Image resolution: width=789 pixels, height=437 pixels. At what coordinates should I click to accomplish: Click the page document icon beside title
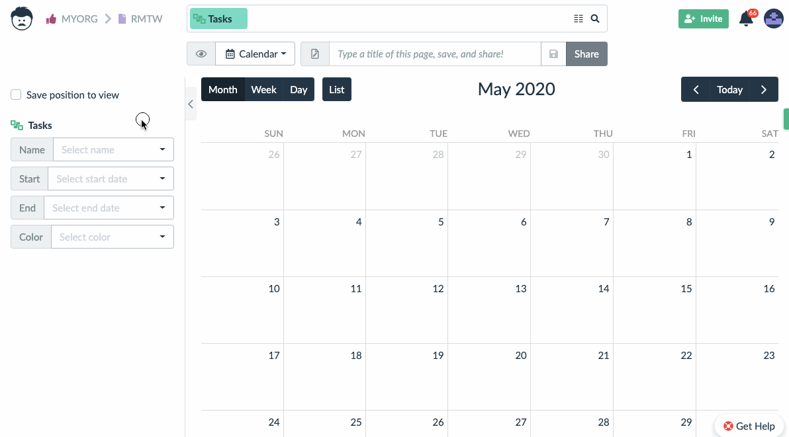click(315, 54)
